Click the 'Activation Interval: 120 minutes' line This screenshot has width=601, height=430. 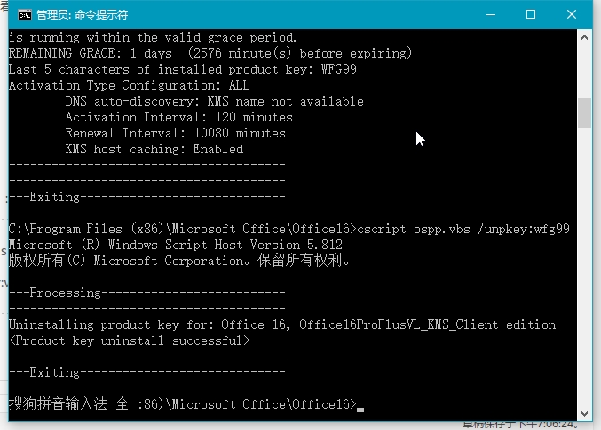[178, 117]
